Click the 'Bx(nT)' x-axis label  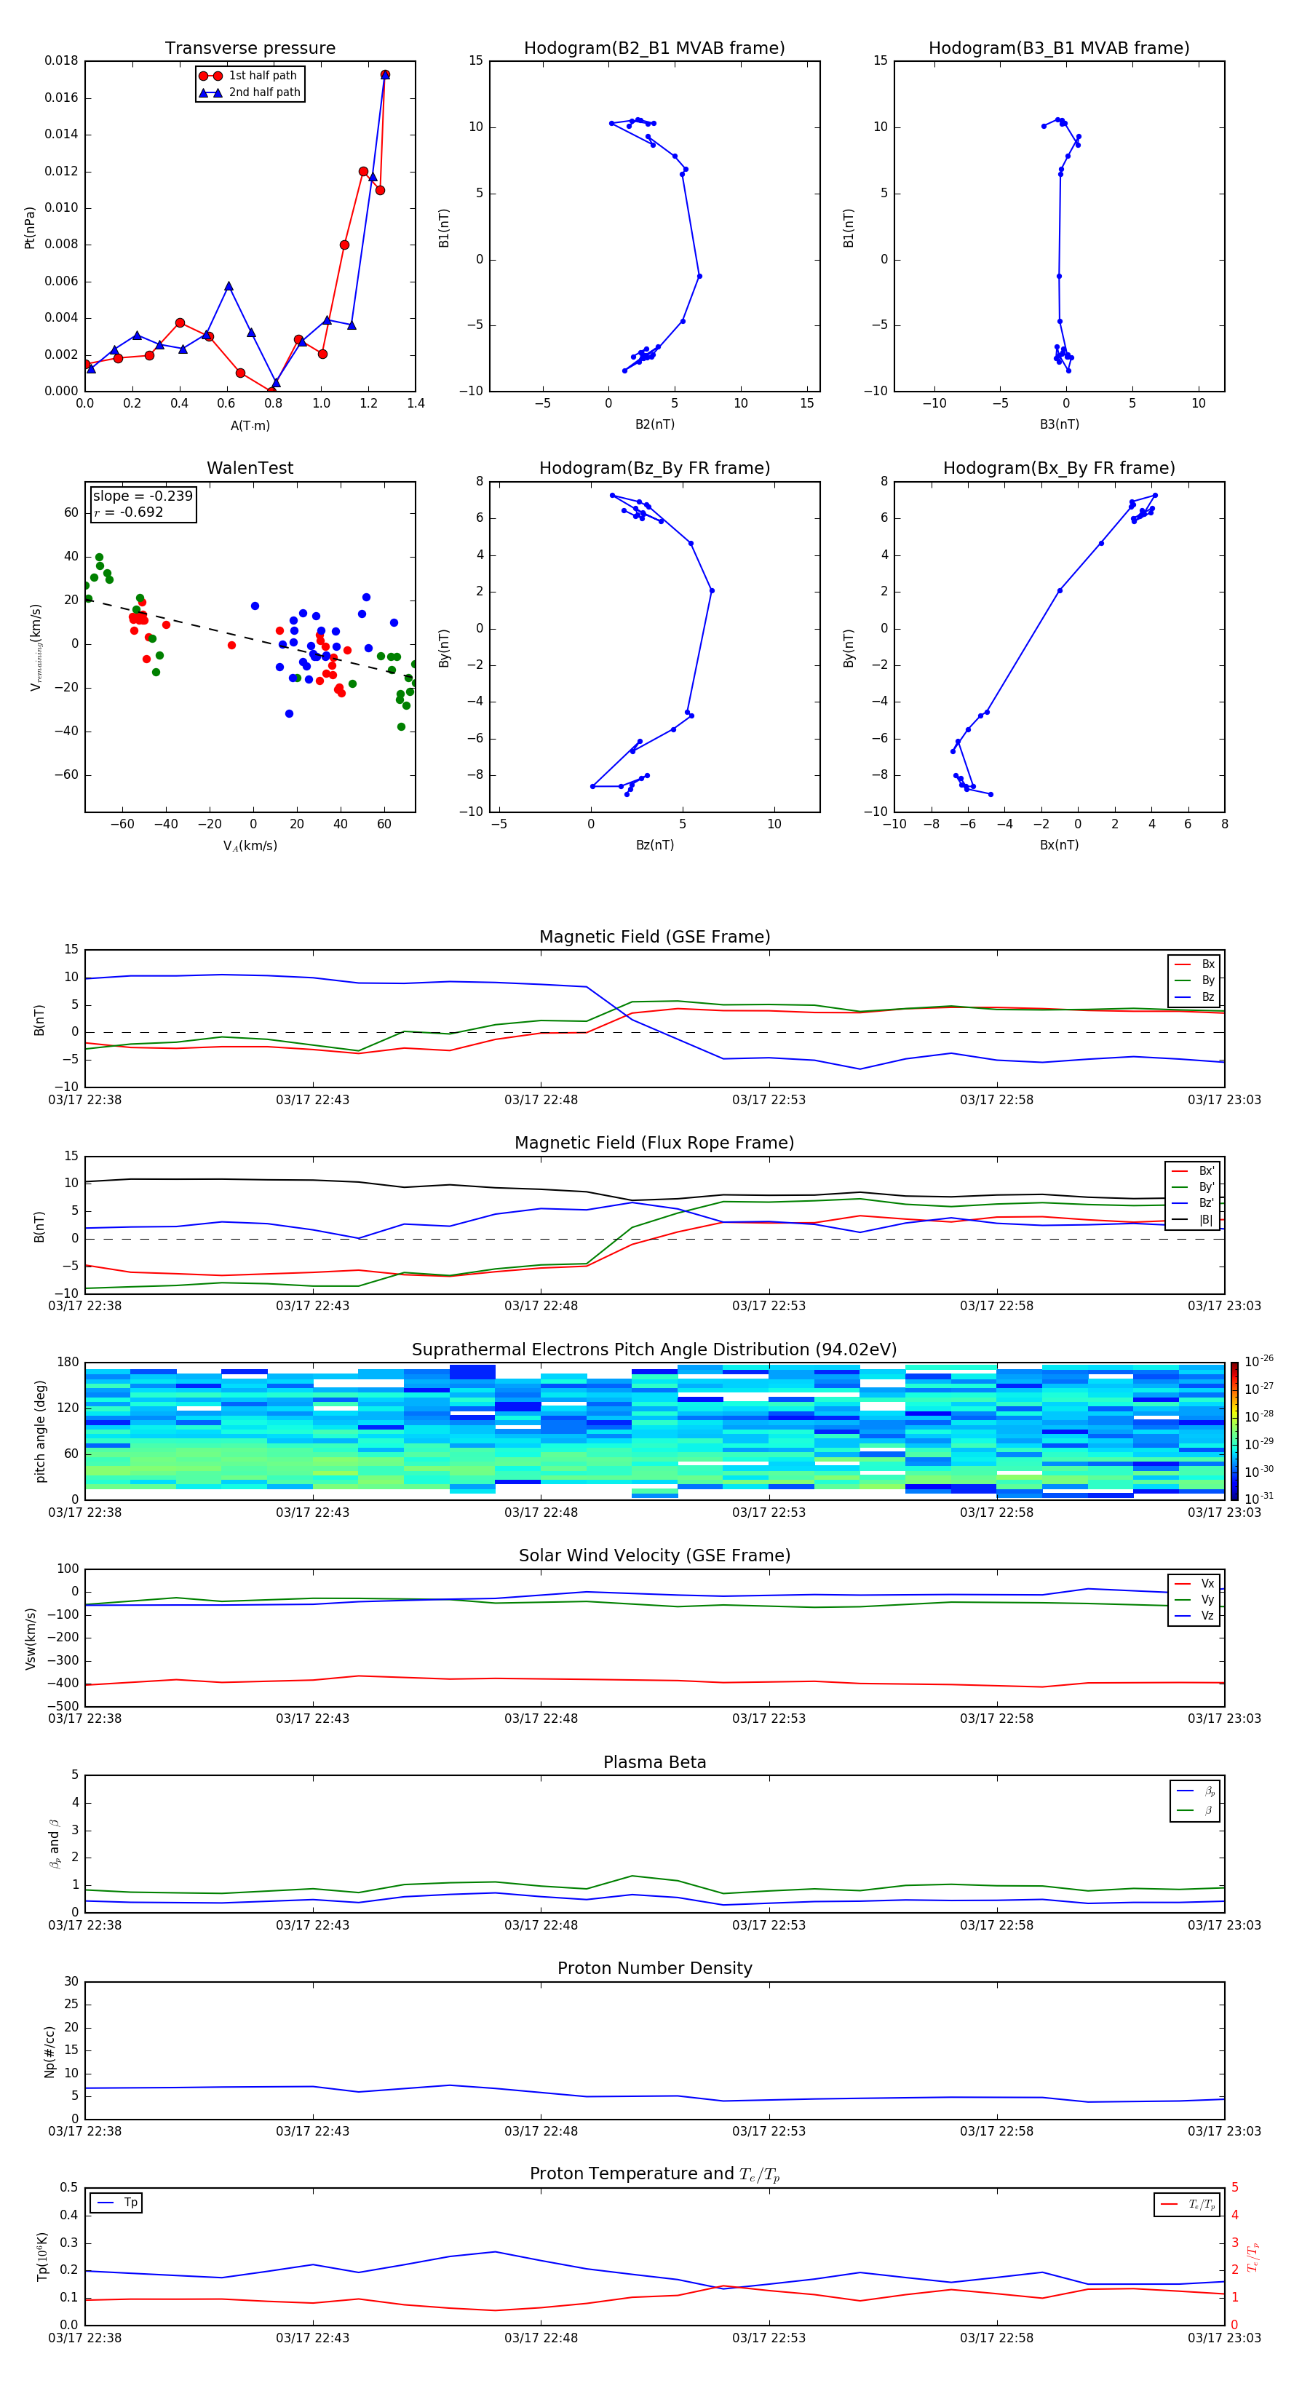pyautogui.click(x=1059, y=845)
